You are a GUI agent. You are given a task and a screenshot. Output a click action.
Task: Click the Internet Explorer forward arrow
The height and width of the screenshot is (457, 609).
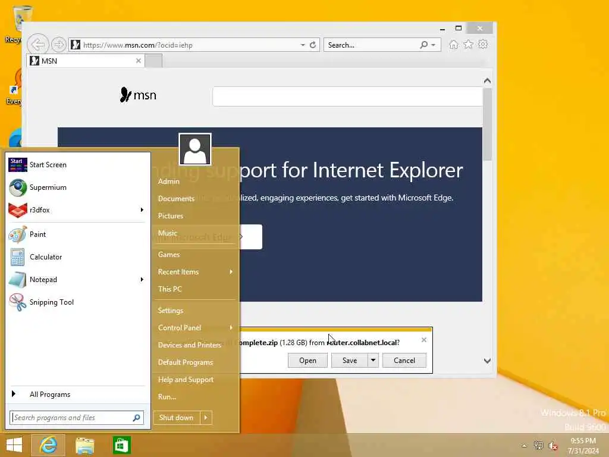click(x=59, y=45)
